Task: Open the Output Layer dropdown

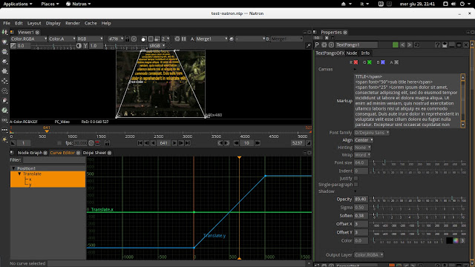Action: [369, 255]
